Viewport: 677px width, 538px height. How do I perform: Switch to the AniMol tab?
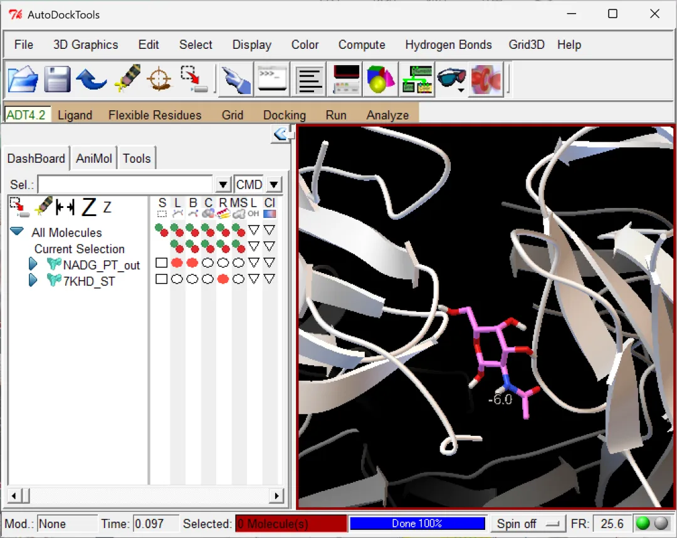tap(93, 158)
